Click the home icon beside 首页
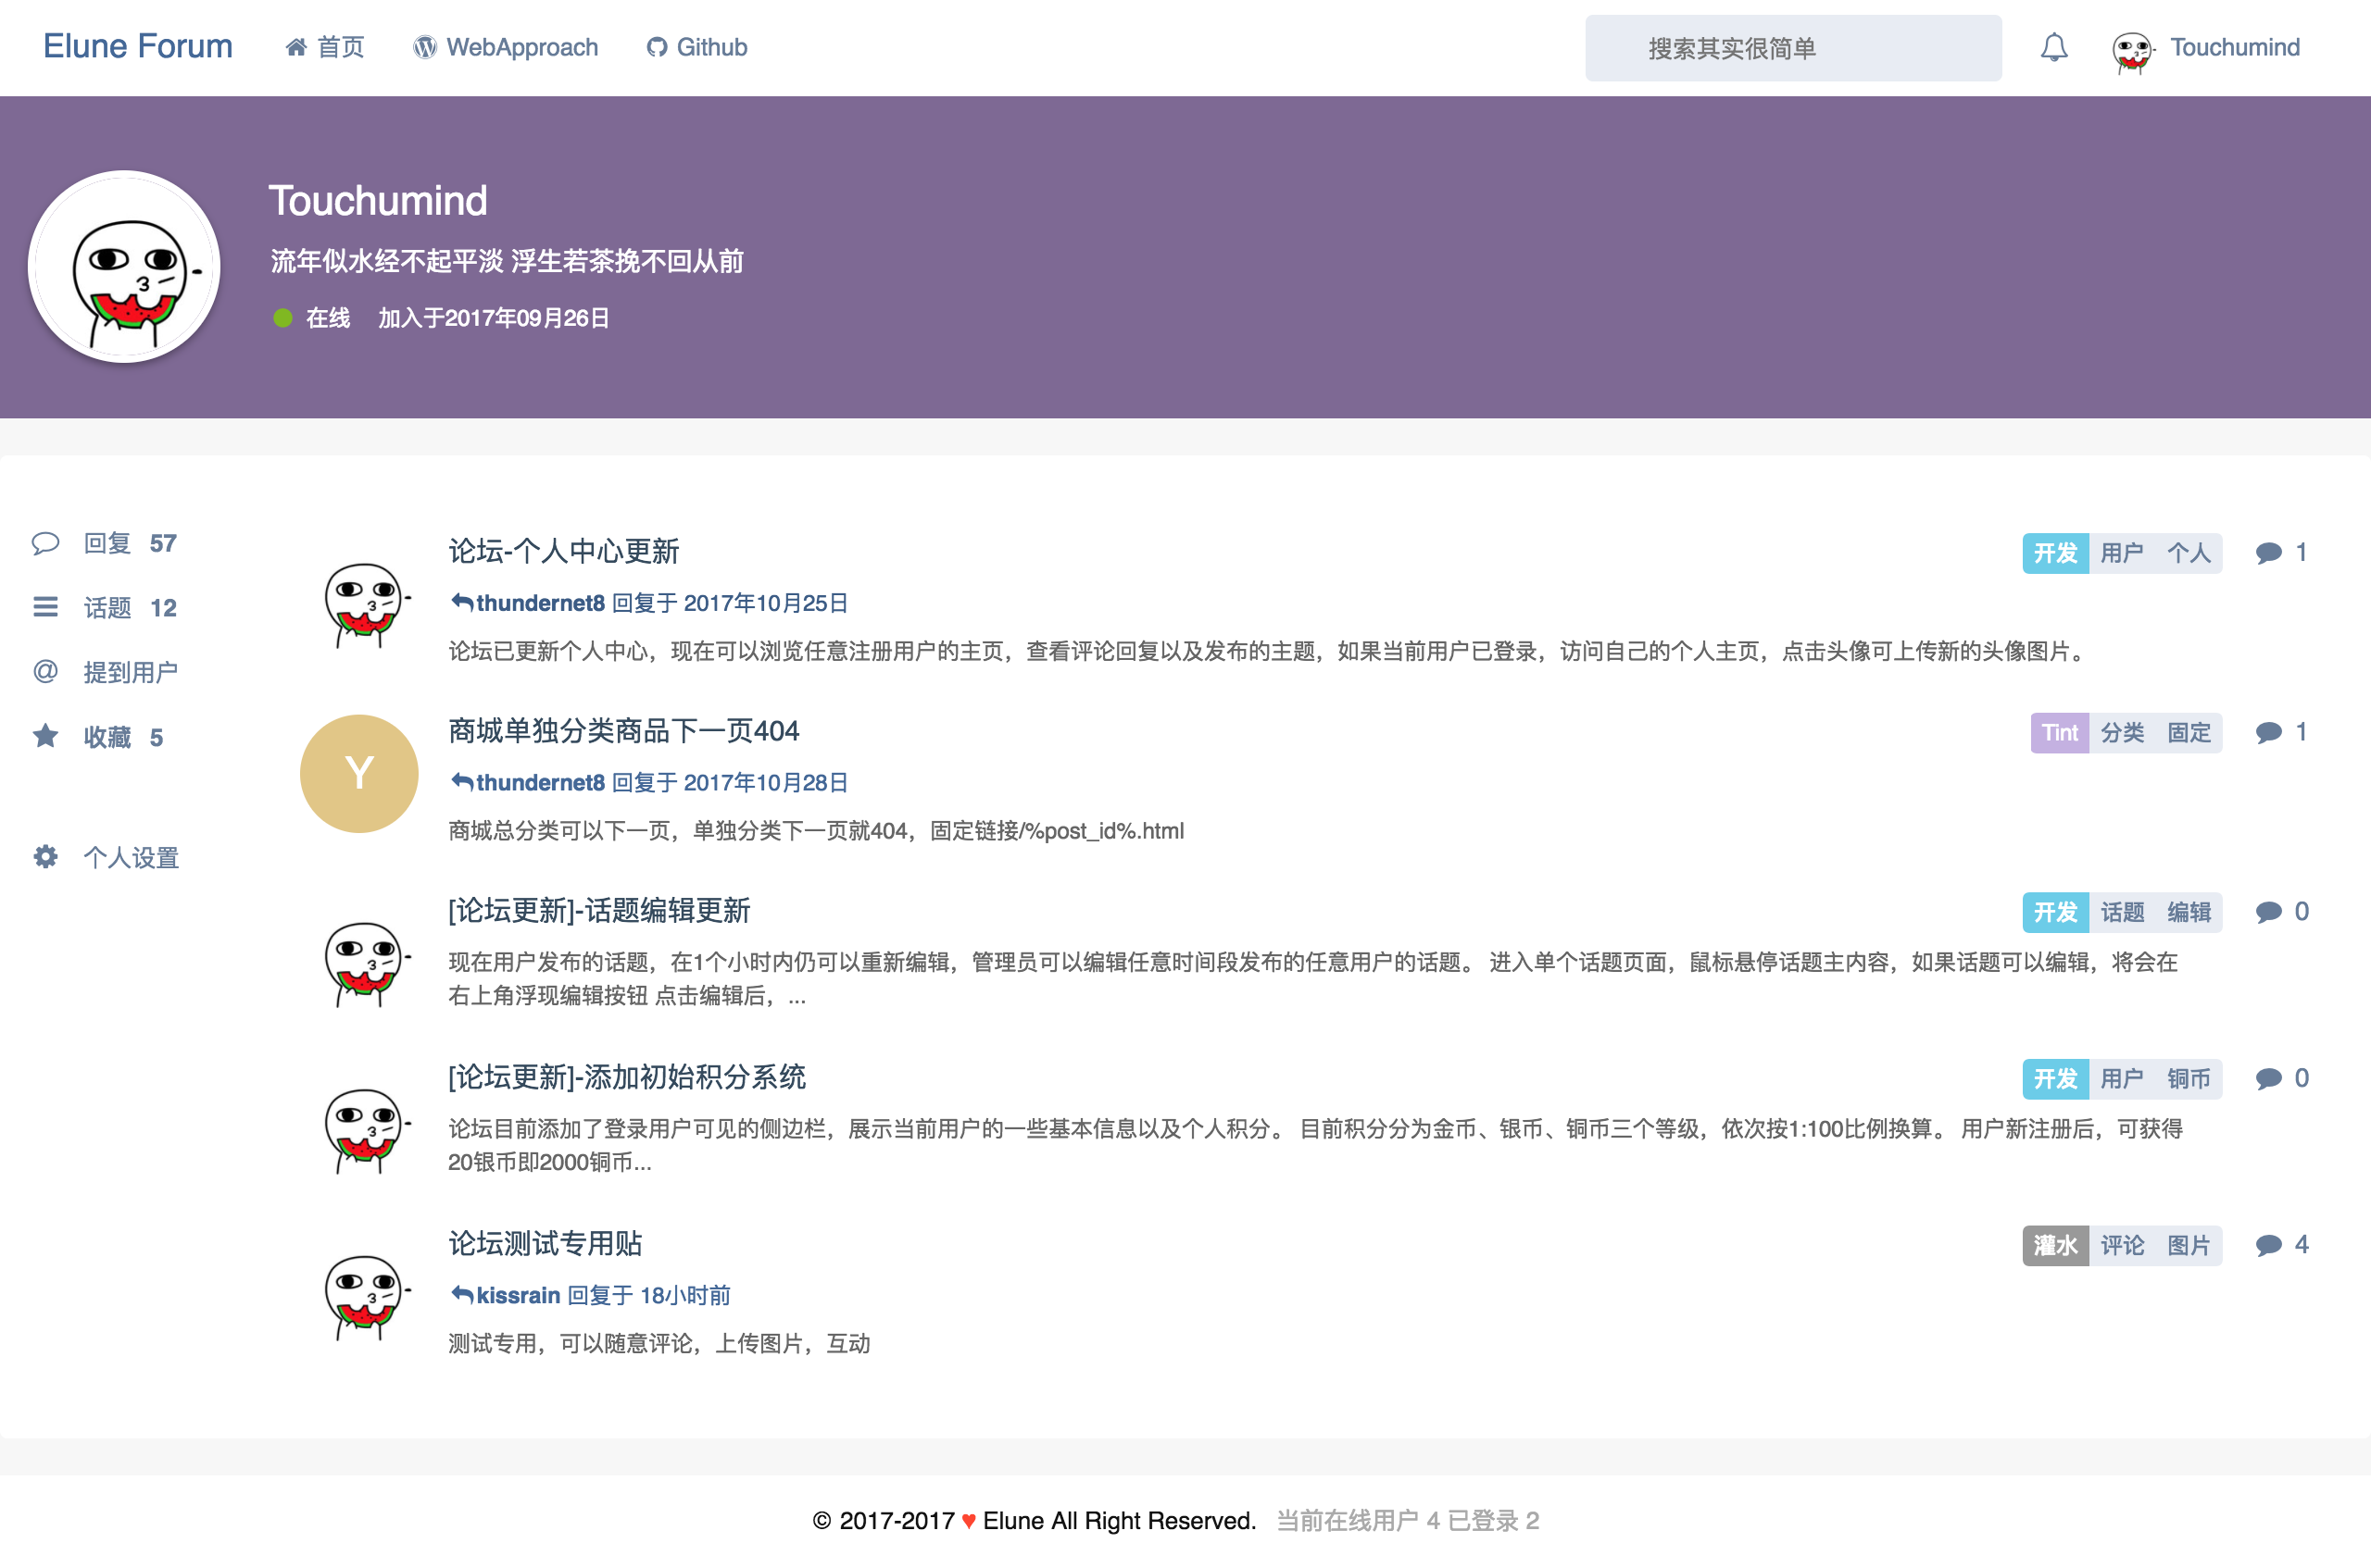Viewport: 2371px width, 1568px height. [x=296, y=48]
